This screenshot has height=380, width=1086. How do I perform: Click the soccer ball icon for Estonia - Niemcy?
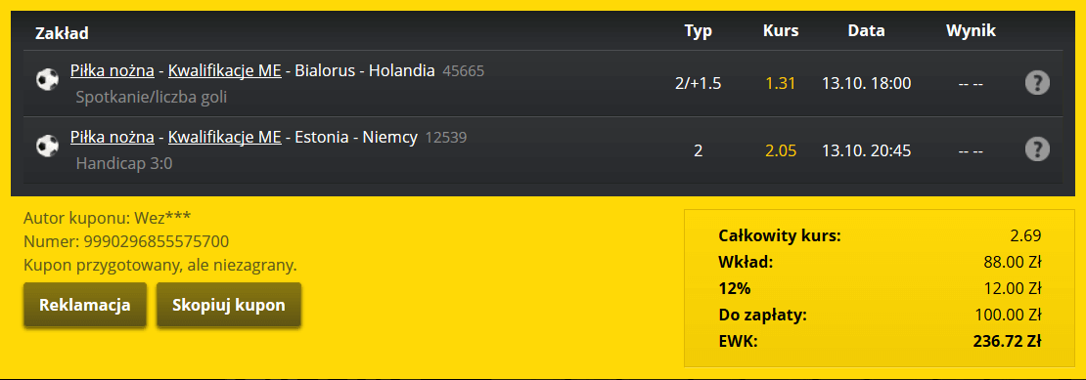point(47,147)
